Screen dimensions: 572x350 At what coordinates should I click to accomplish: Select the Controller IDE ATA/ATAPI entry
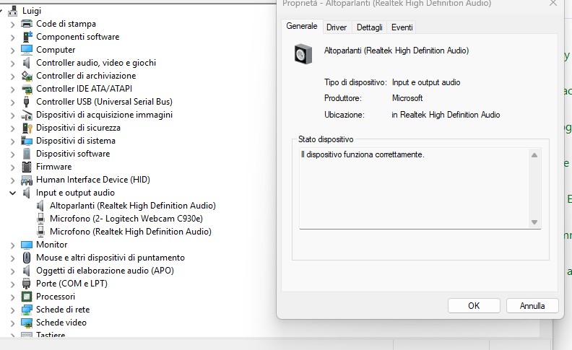click(84, 89)
